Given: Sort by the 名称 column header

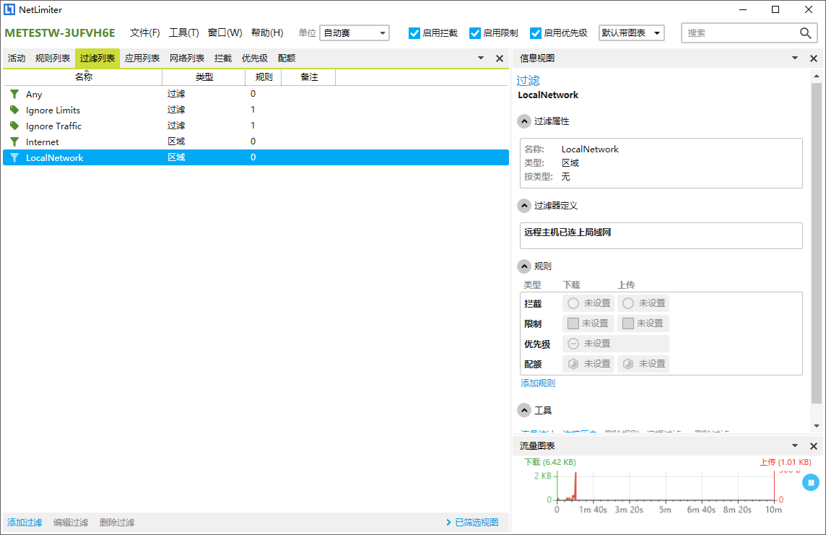Looking at the screenshot, I should coord(83,77).
